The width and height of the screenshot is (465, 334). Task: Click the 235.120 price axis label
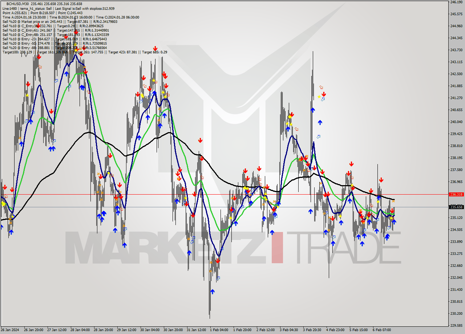click(x=456, y=218)
